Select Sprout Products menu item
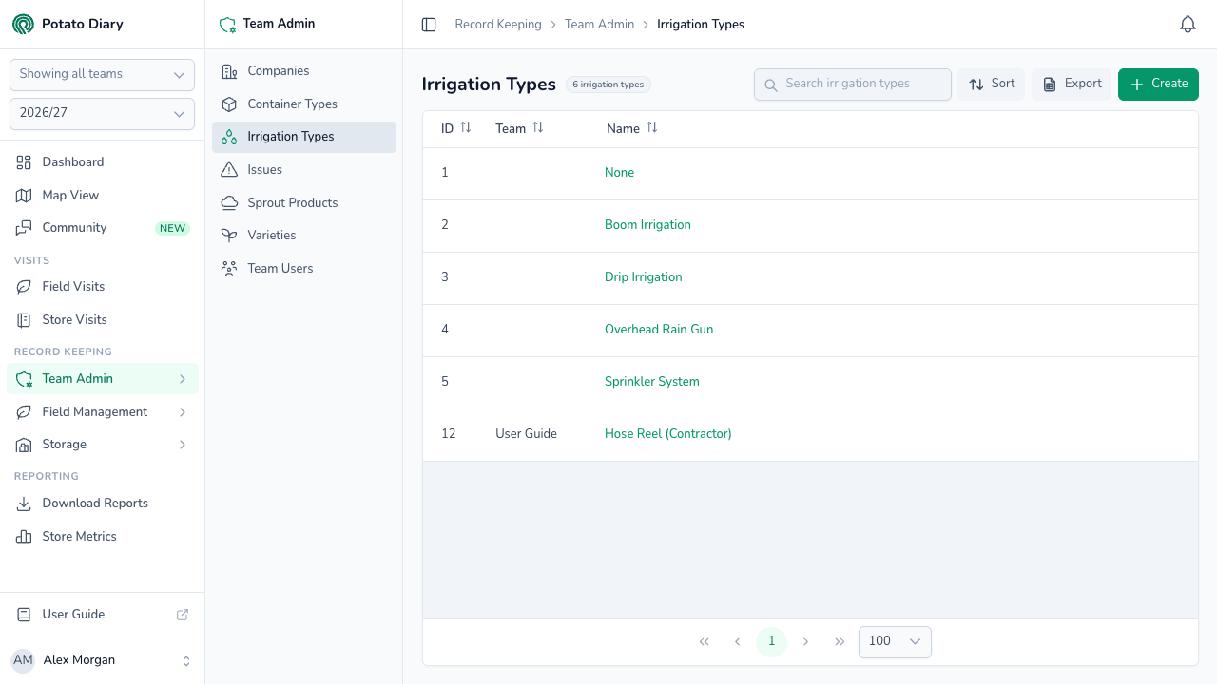Screen dimensions: 1217x684 304,203
